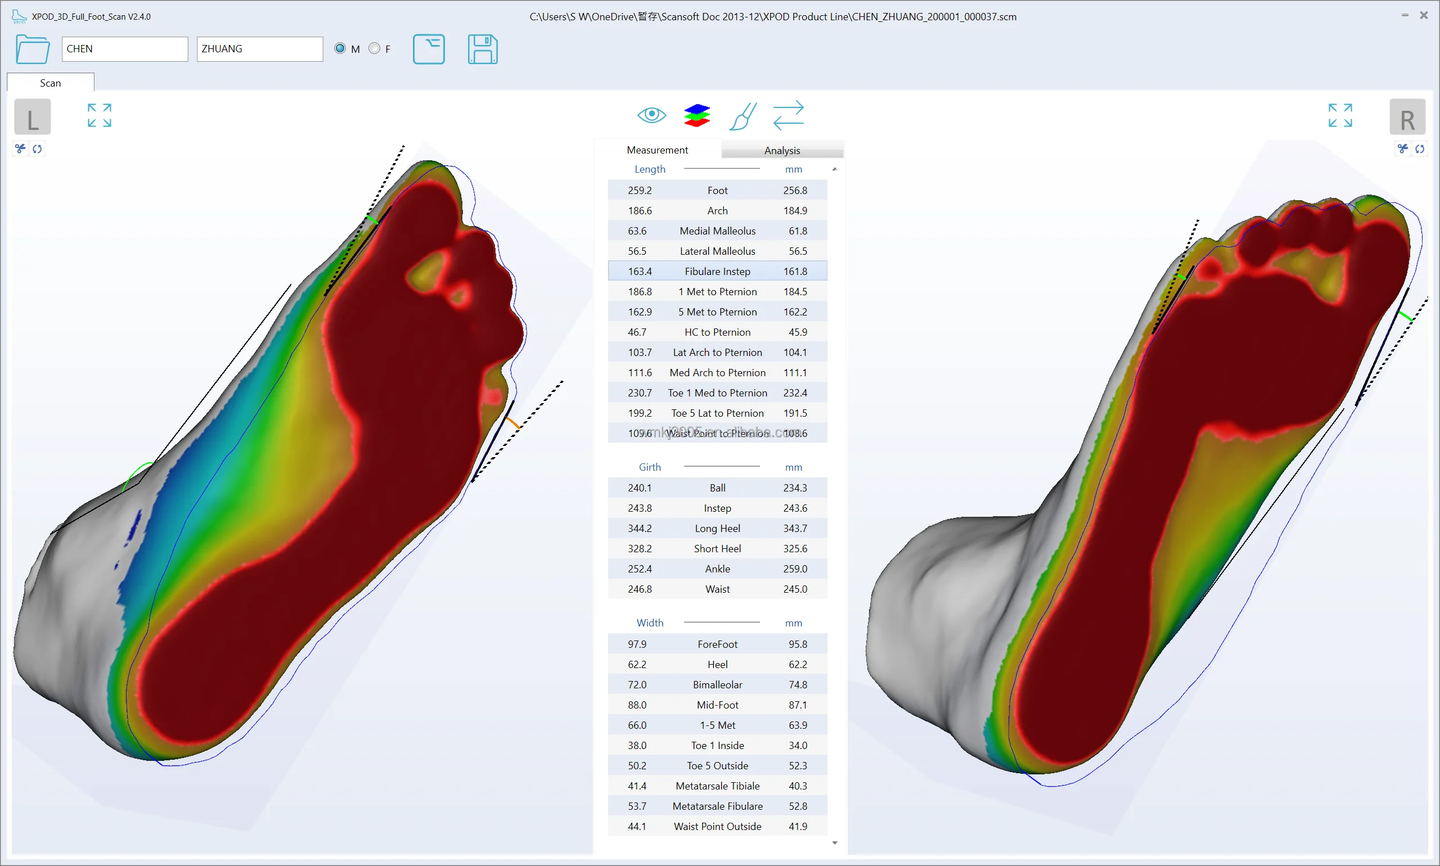
Task: Click the new scan window icon
Action: click(x=429, y=49)
